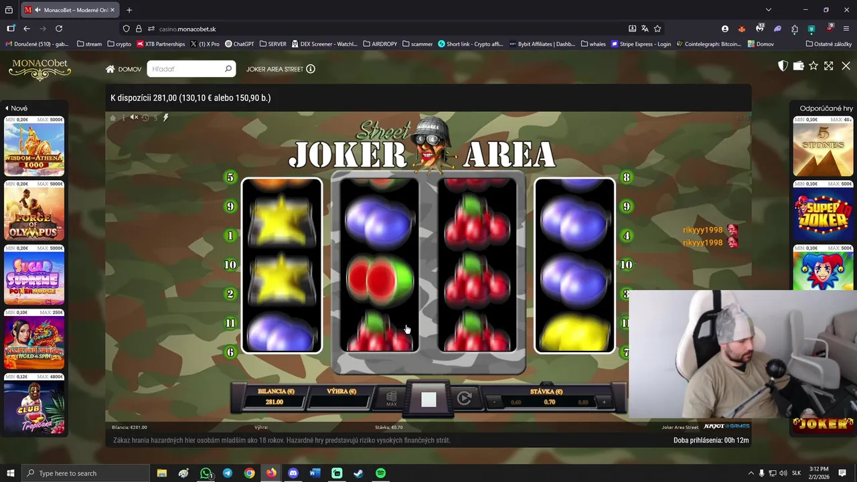Open the crypto bookmarks folder
The image size is (857, 482).
click(x=119, y=44)
